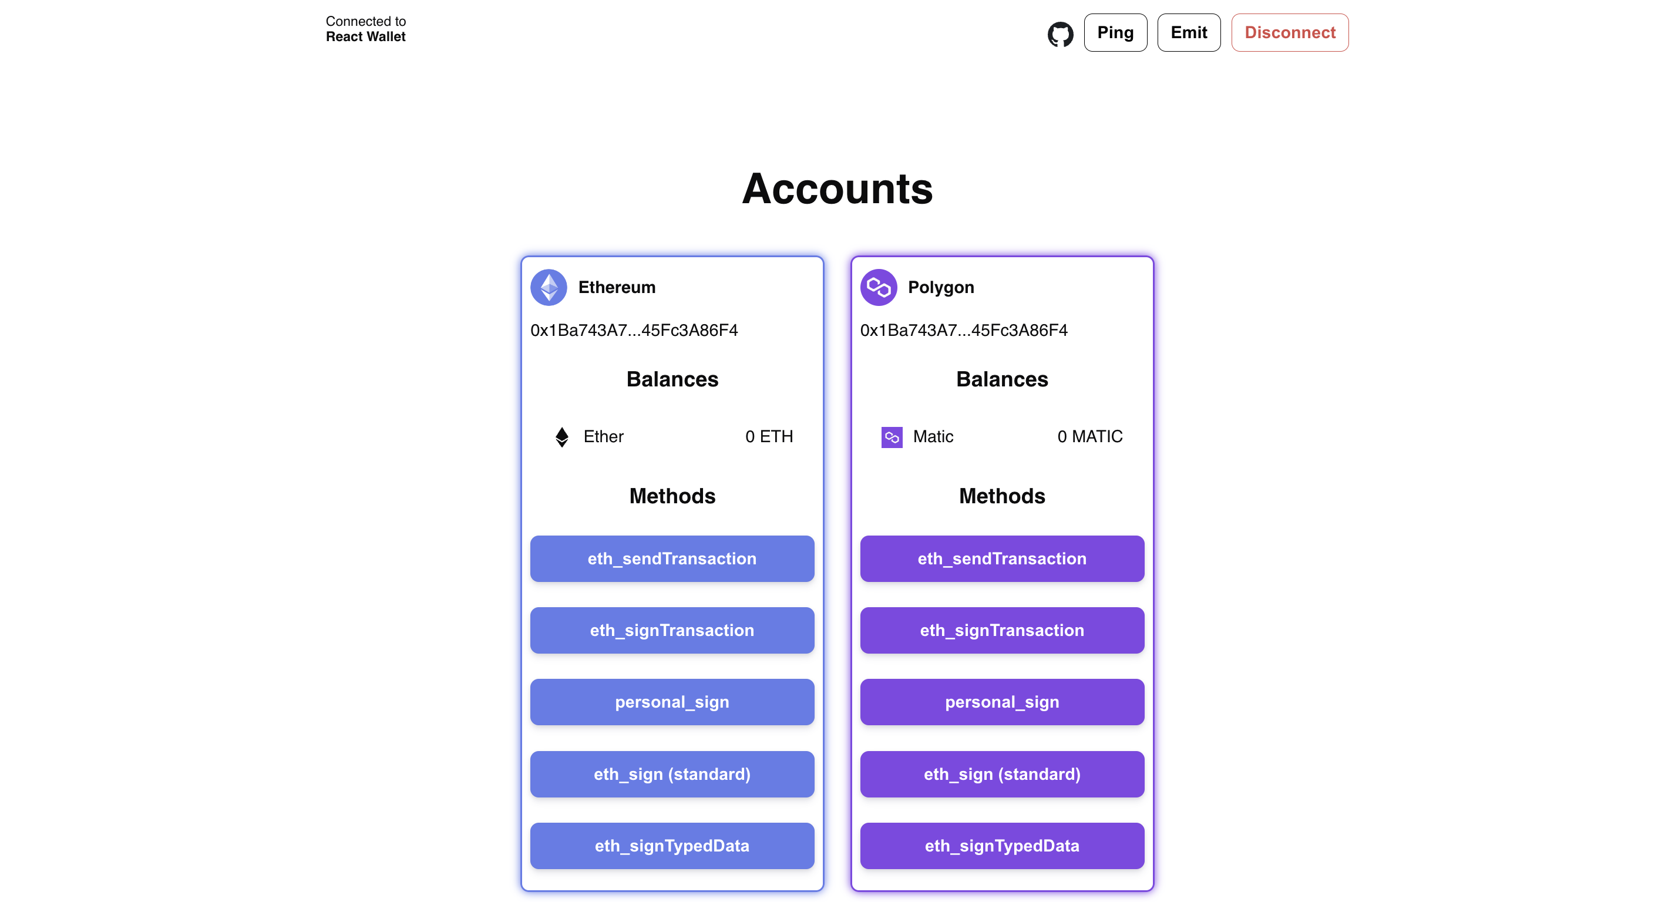Click the '0 ETH' balance value
Image resolution: width=1675 pixels, height=902 pixels.
769,436
